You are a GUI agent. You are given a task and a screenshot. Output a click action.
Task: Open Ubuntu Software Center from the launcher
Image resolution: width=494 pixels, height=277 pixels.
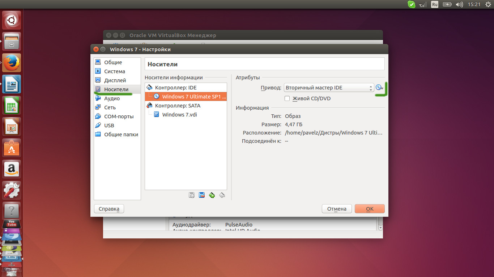click(x=12, y=148)
